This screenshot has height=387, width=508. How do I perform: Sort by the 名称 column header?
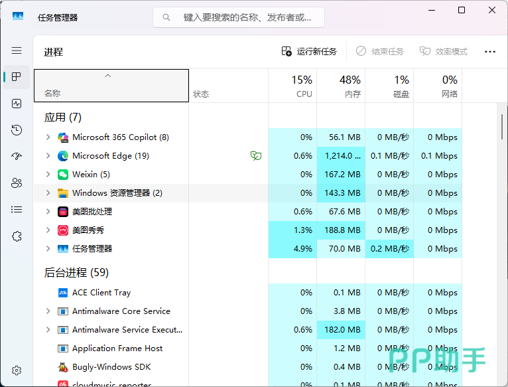click(111, 86)
